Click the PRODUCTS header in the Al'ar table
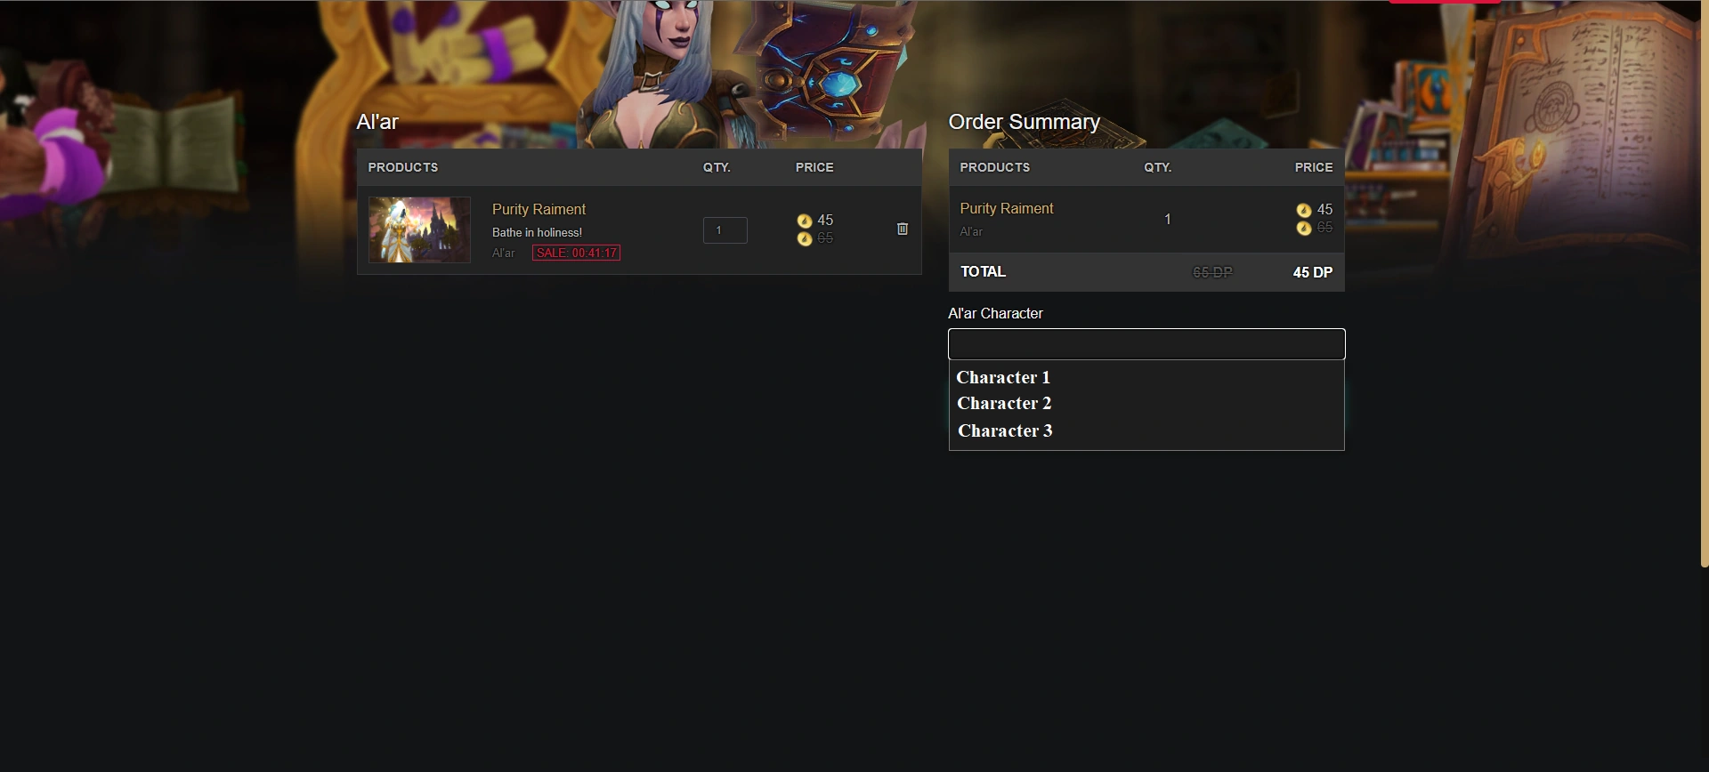The width and height of the screenshot is (1709, 772). pos(403,167)
